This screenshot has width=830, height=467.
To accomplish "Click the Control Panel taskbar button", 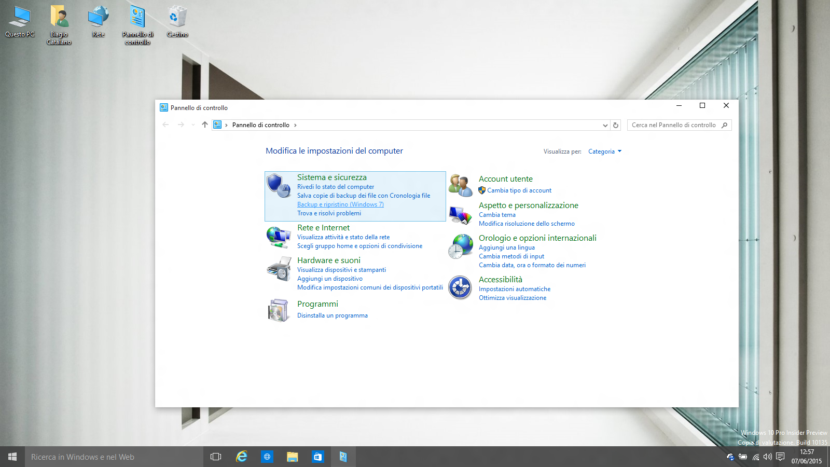I will pos(343,457).
